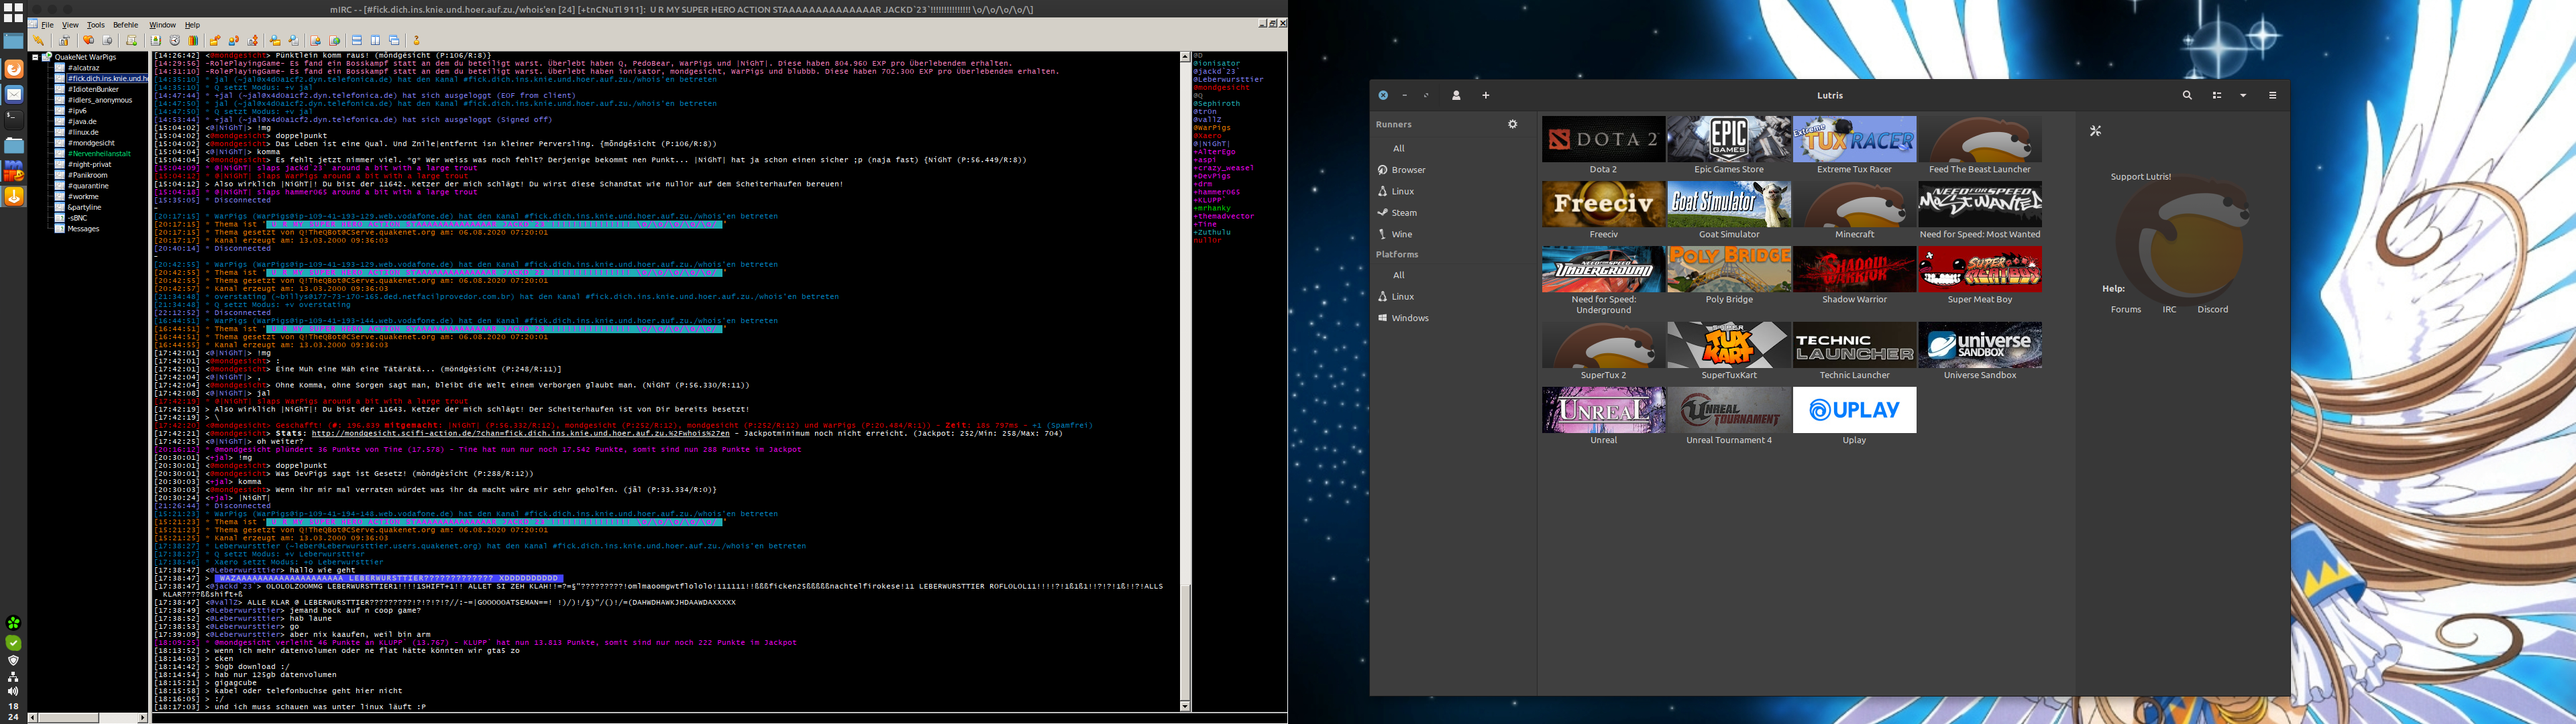Collapse the QuakeNet WarPigs tree node

click(x=35, y=57)
